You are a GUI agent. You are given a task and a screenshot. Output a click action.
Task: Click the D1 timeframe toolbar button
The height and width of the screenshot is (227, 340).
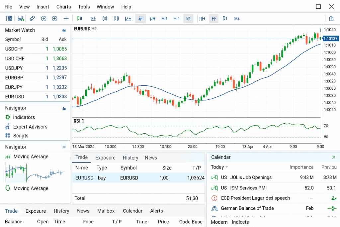[x=225, y=19]
